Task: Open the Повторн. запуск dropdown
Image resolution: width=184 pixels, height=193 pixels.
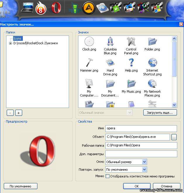Action: [144, 170]
